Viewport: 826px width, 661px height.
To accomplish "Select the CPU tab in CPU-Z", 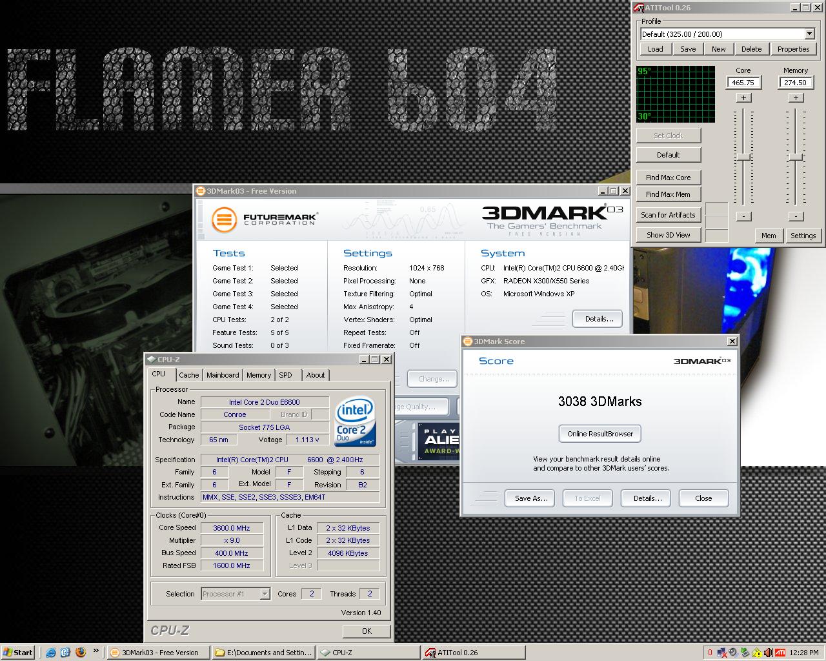I will tap(159, 374).
